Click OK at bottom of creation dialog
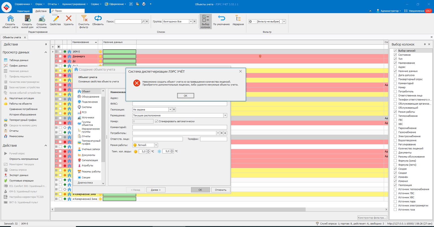This screenshot has height=227, width=434. pyautogui.click(x=200, y=190)
